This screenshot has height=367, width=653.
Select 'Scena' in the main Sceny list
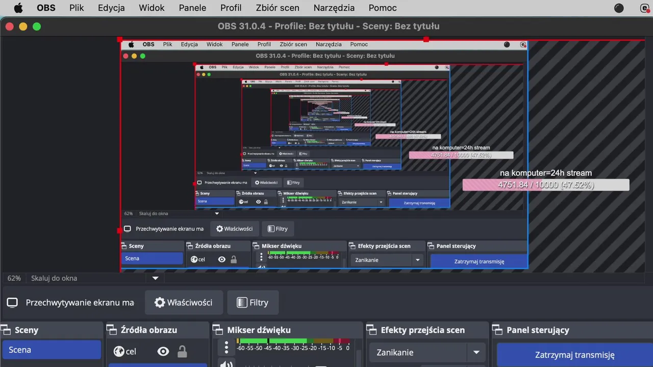point(52,350)
